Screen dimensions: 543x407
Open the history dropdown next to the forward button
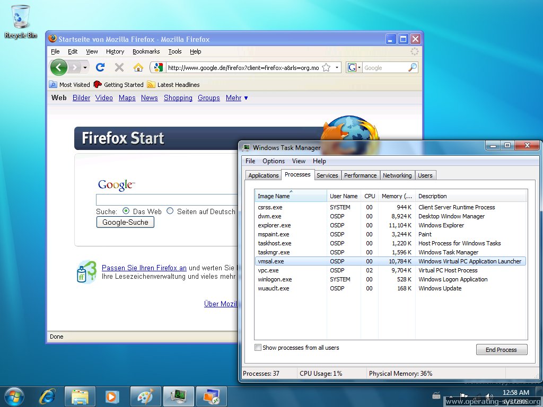coord(85,67)
